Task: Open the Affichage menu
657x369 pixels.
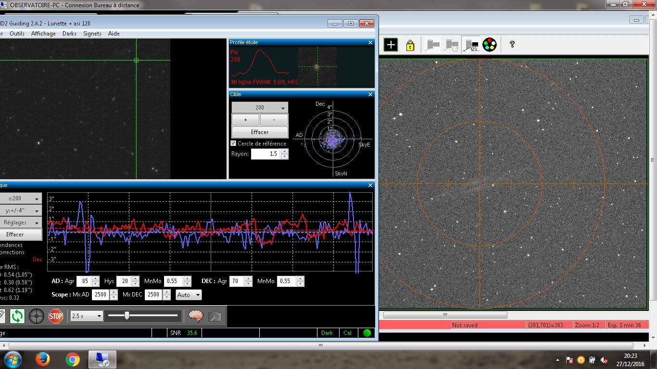Action: point(43,34)
